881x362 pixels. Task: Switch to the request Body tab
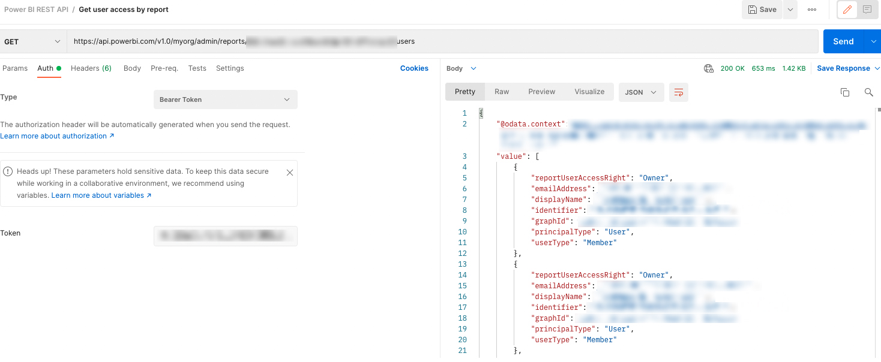(132, 68)
